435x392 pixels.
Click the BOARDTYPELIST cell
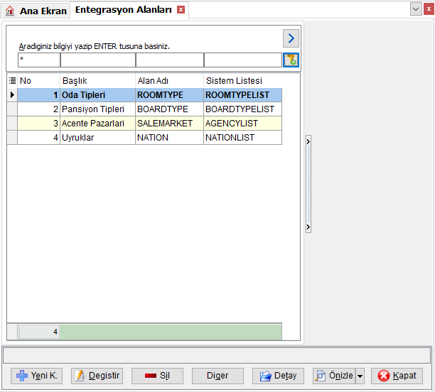(243, 109)
